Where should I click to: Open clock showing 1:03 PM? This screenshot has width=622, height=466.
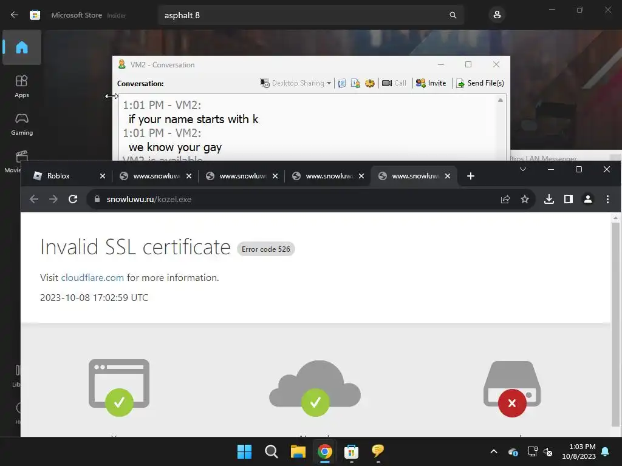tap(579, 451)
